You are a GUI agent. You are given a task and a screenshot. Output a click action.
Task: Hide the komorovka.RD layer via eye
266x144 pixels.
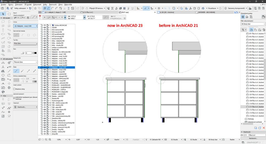[x=45, y=39]
